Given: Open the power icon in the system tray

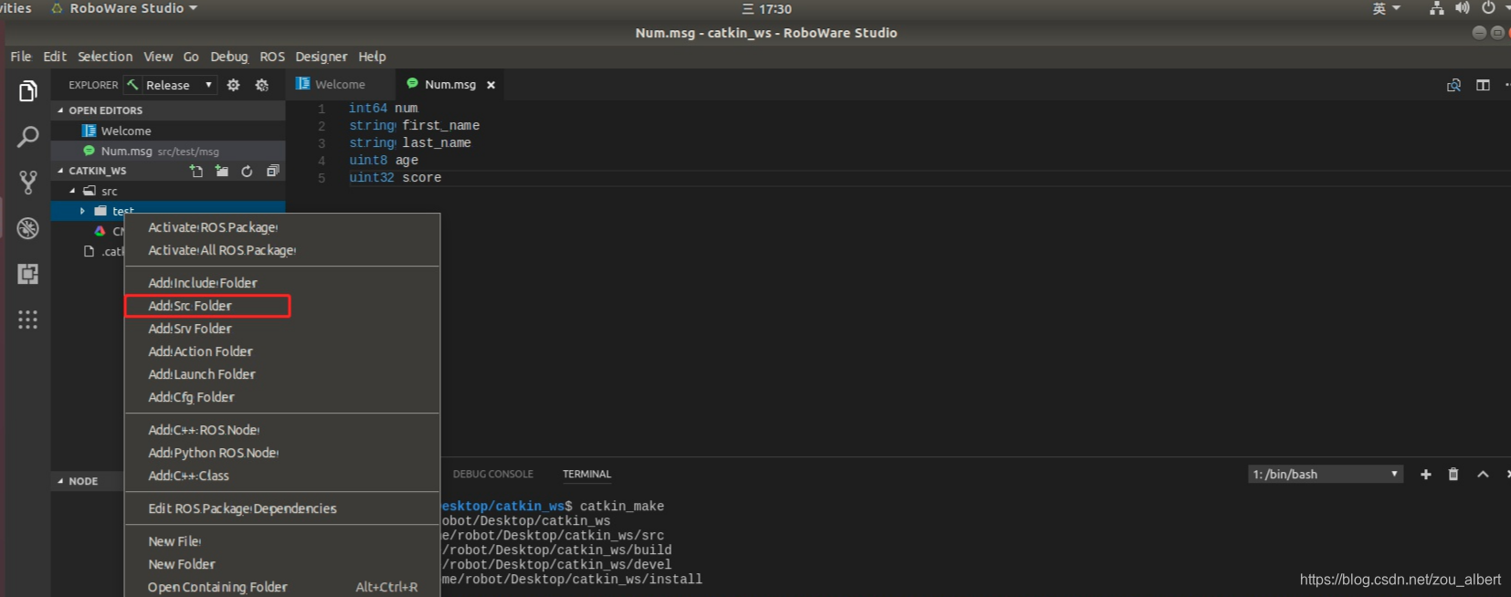Looking at the screenshot, I should point(1488,8).
